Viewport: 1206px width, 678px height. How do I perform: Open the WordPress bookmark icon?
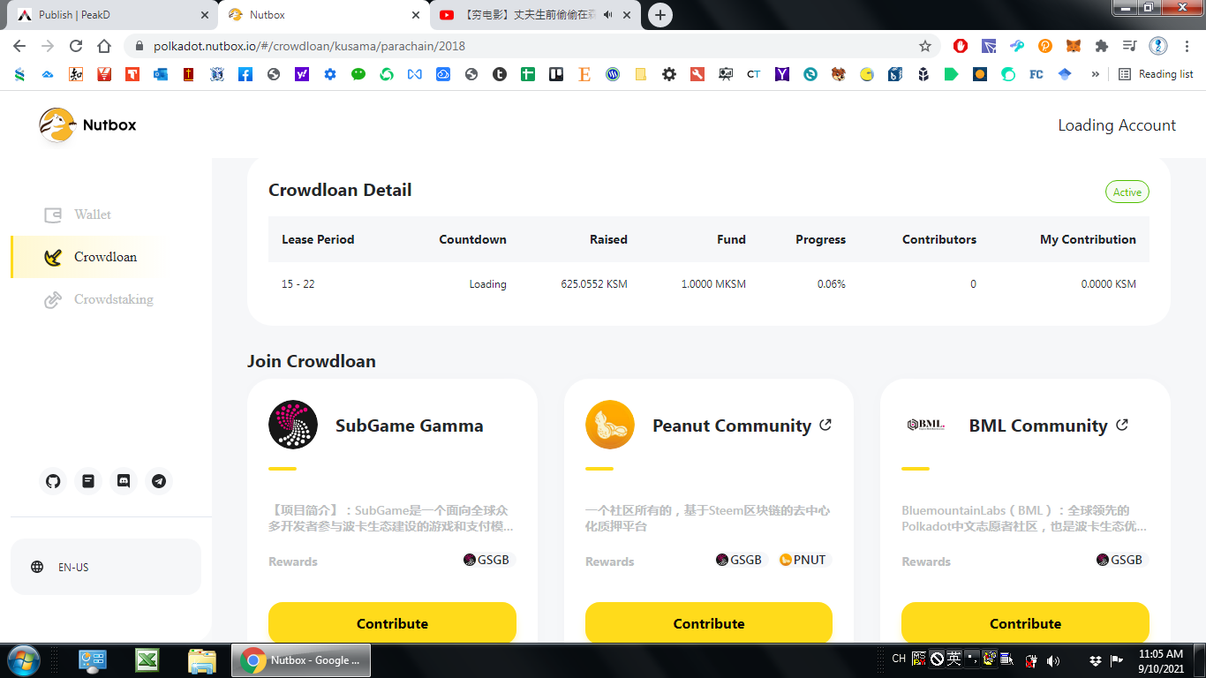tap(613, 75)
